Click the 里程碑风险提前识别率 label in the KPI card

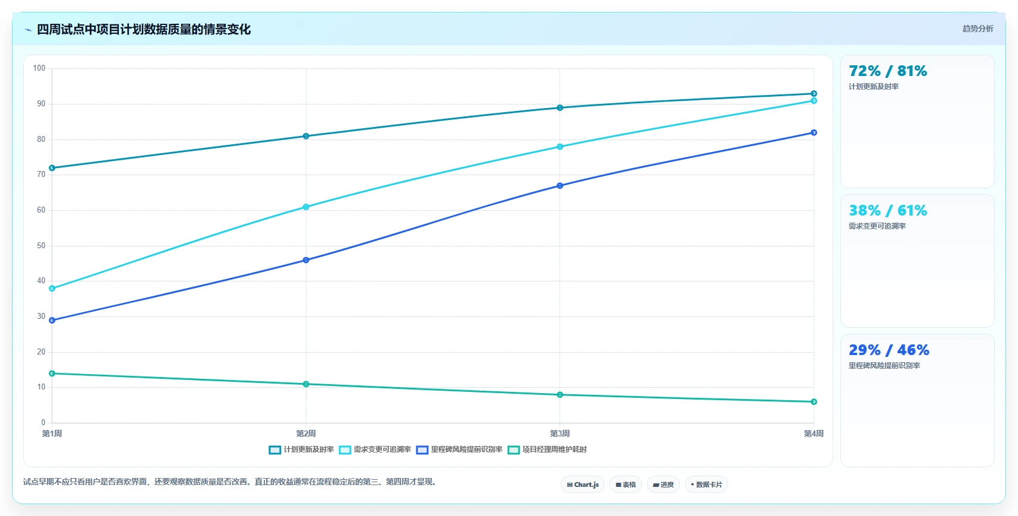coord(884,366)
